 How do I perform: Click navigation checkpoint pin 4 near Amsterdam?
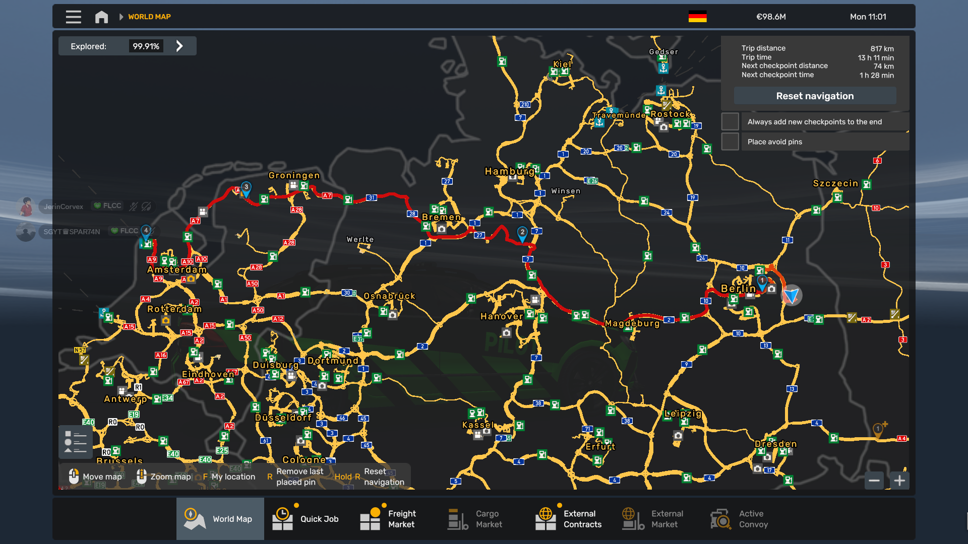[x=146, y=232]
